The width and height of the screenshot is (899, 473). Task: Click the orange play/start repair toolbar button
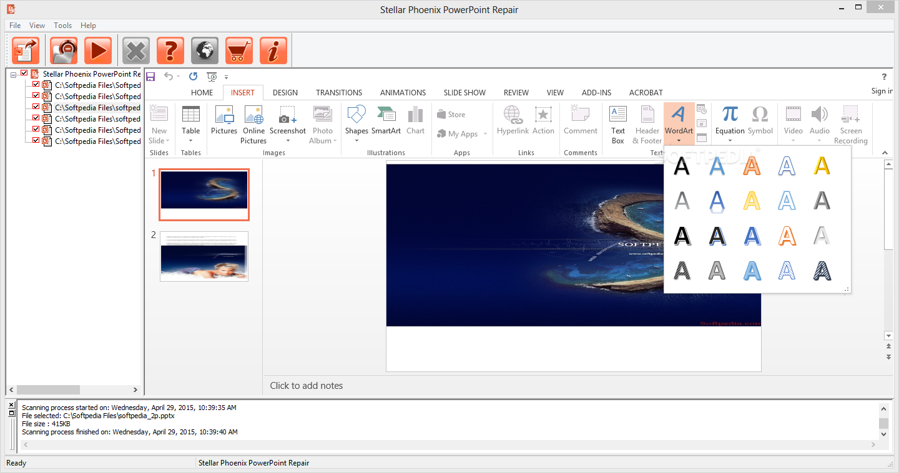click(97, 50)
